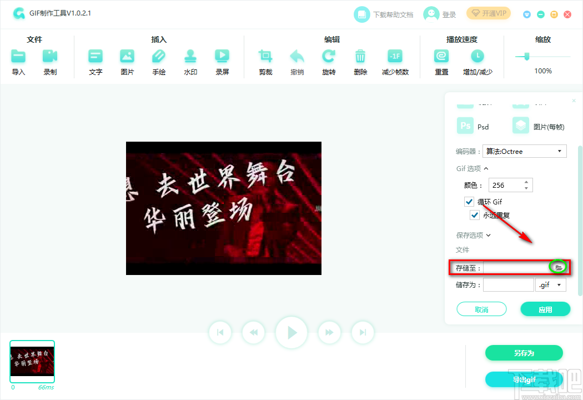583x400 pixels.
Task: Click the 撤销 (undo) icon
Action: tap(297, 57)
